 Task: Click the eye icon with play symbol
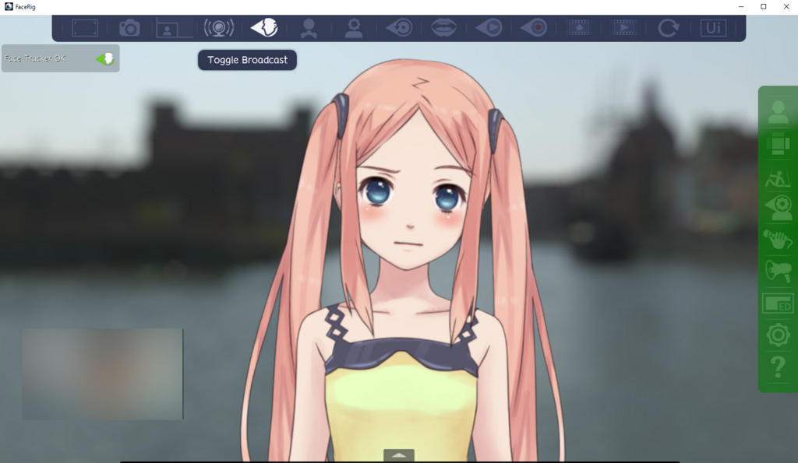click(x=489, y=28)
